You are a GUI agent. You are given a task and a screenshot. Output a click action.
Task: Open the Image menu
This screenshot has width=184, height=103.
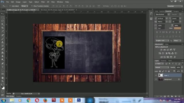point(18,2)
